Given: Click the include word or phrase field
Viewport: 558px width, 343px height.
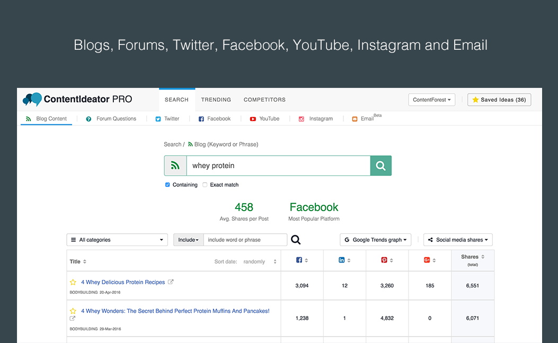Looking at the screenshot, I should tap(245, 240).
